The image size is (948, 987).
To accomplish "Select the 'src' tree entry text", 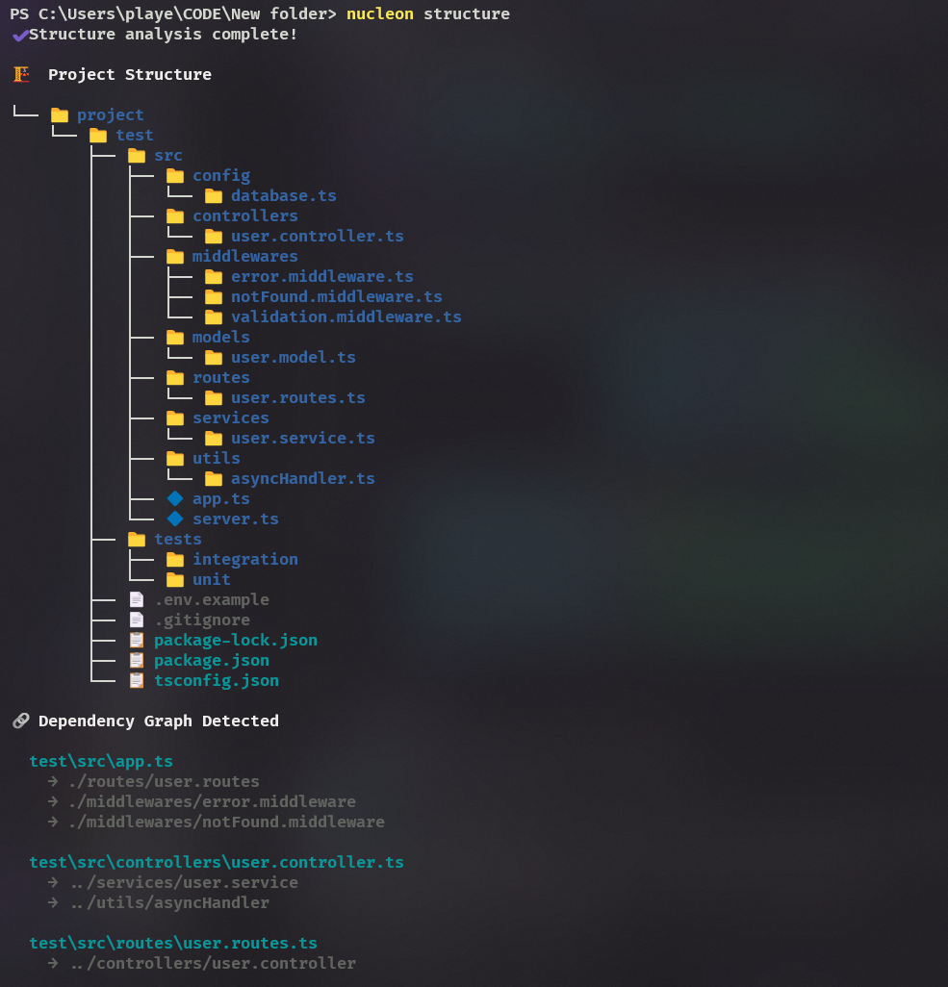I will (x=168, y=156).
